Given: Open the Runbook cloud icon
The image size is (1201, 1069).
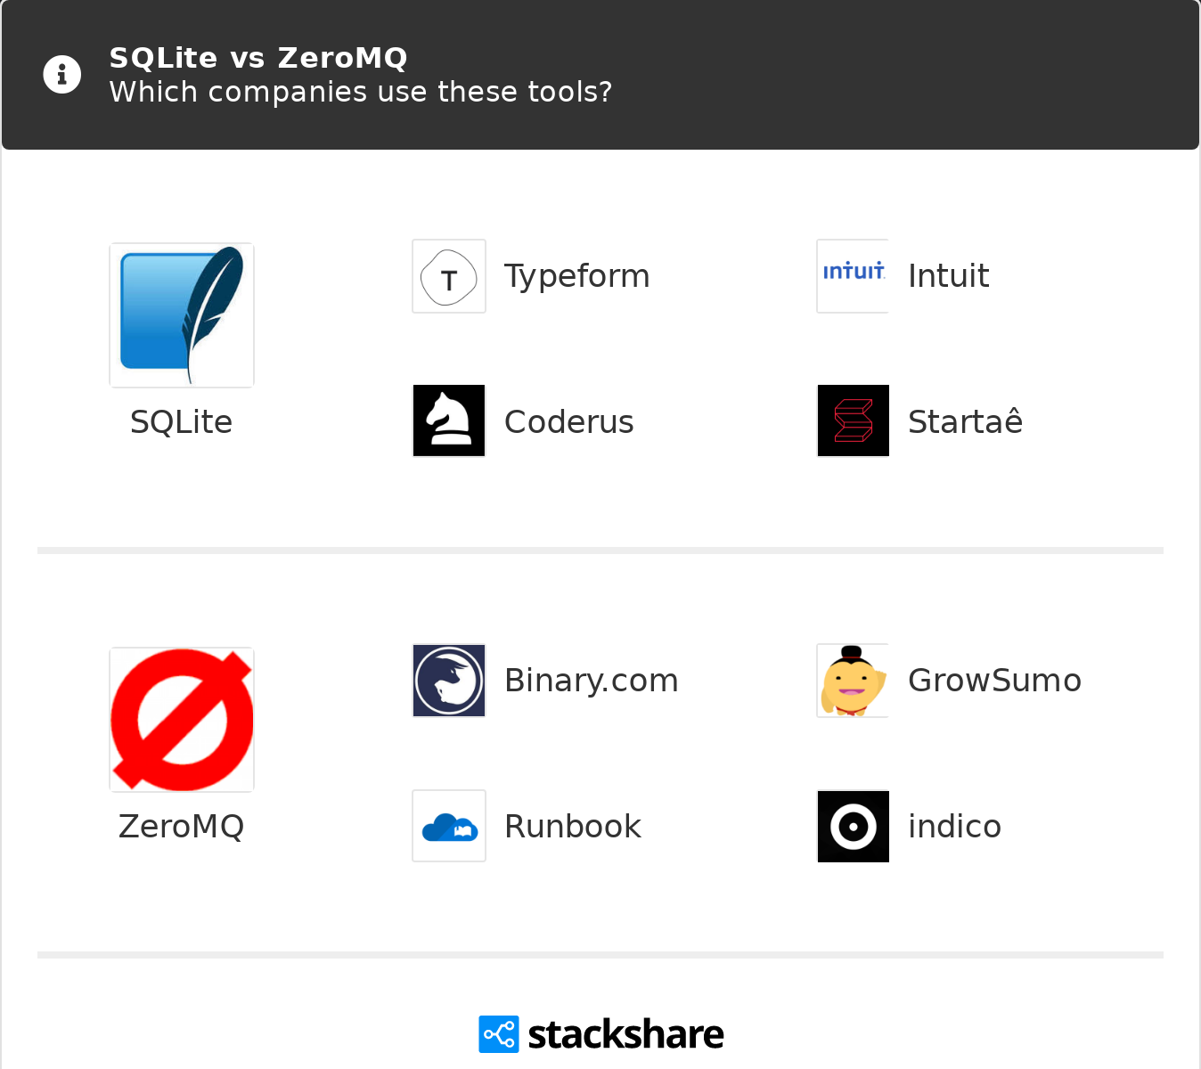Looking at the screenshot, I should point(449,826).
